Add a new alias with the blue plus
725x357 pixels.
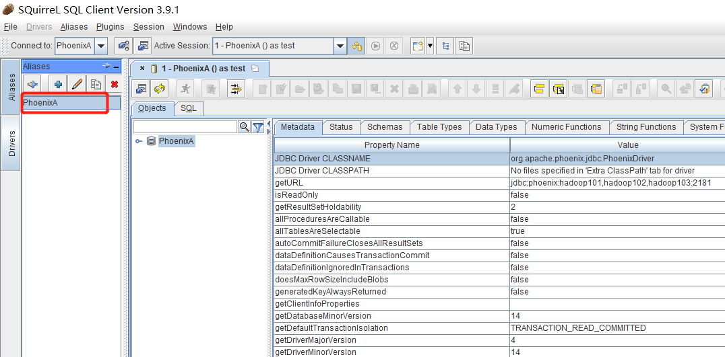(58, 84)
